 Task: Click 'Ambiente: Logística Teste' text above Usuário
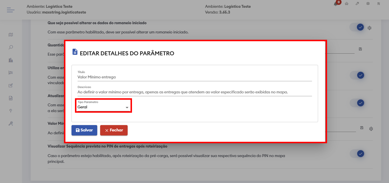point(49,6)
